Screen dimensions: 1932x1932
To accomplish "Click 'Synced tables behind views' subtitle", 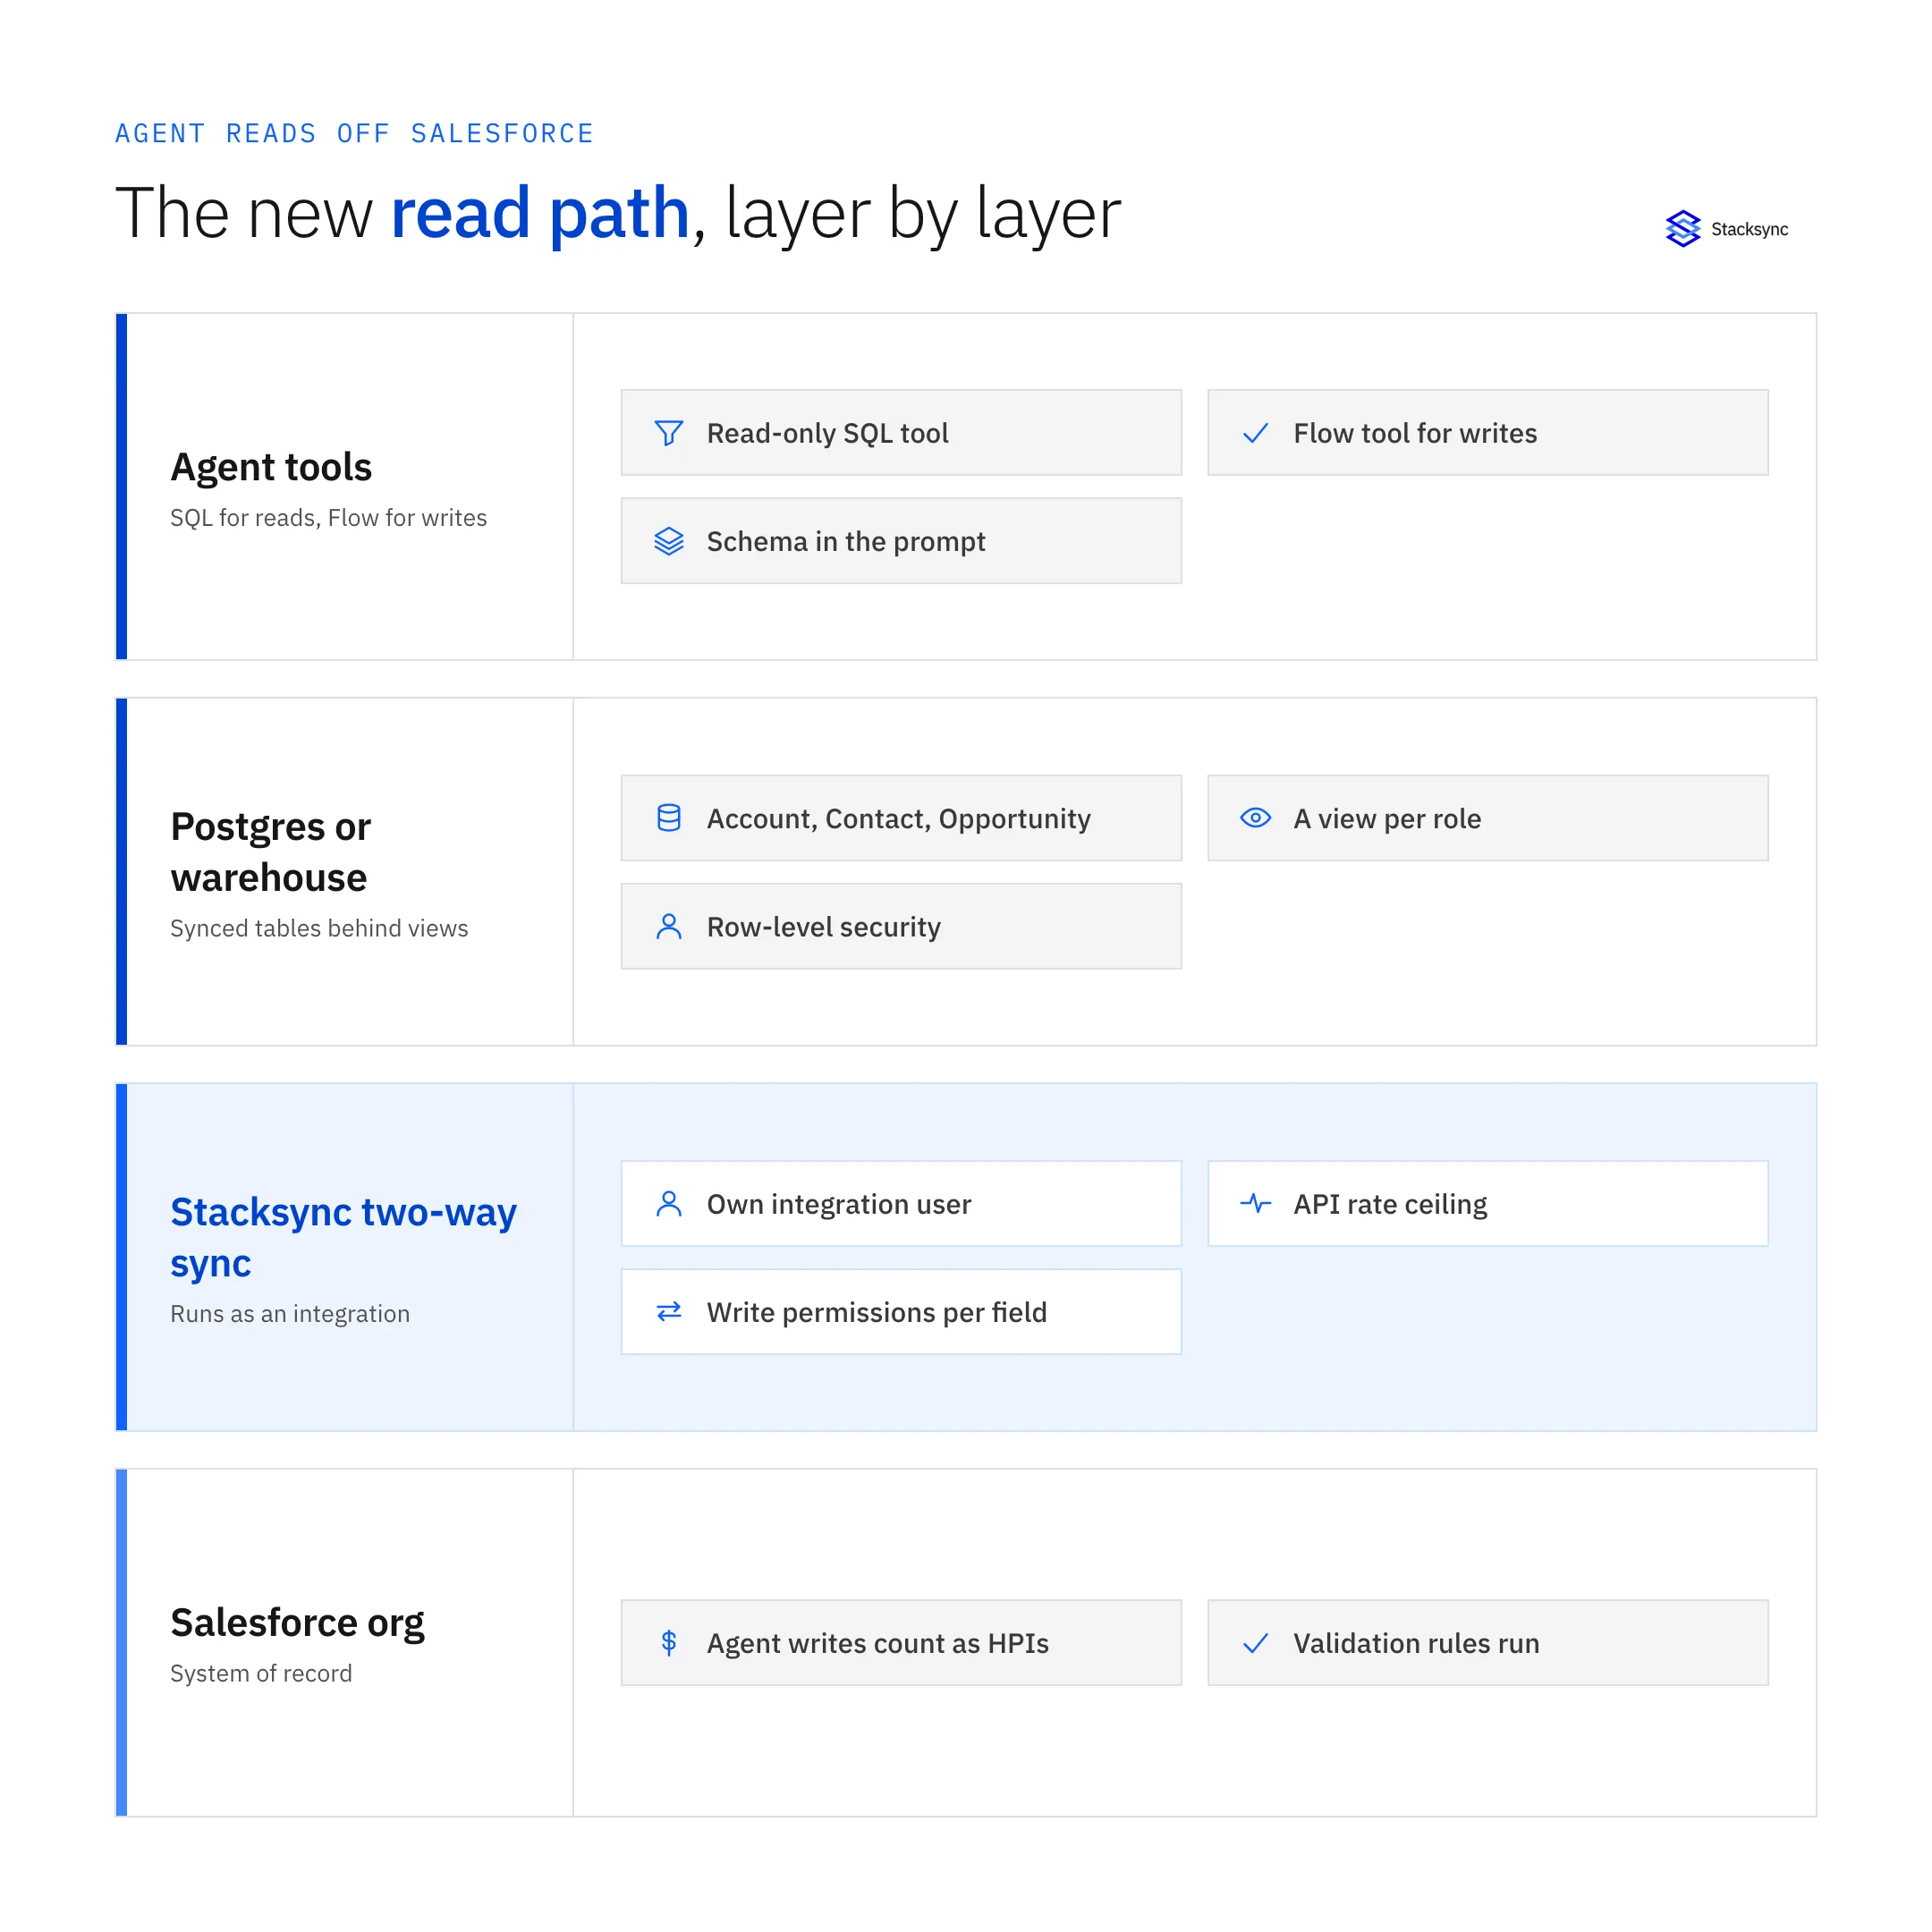I will tap(319, 928).
